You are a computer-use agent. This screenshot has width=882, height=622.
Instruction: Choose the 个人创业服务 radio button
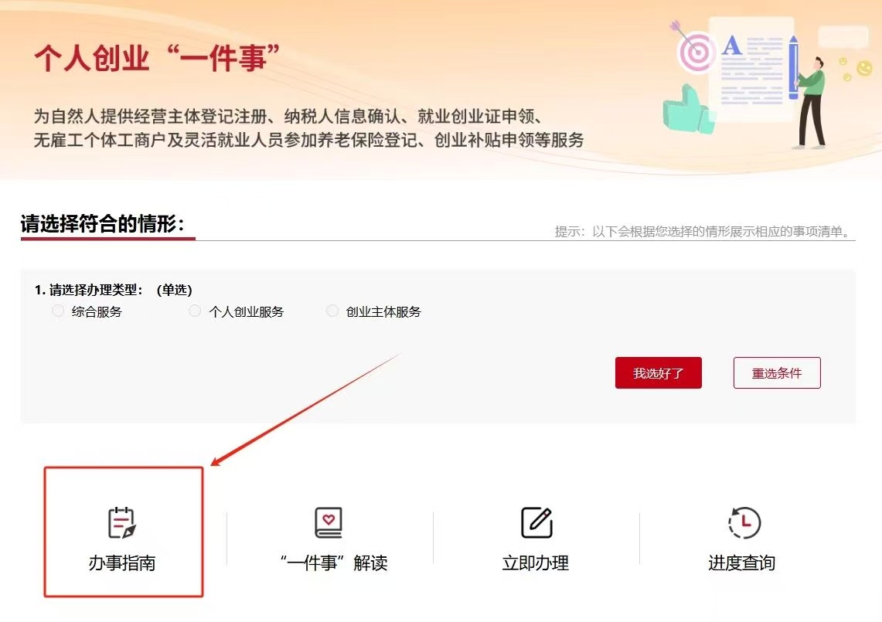[195, 311]
